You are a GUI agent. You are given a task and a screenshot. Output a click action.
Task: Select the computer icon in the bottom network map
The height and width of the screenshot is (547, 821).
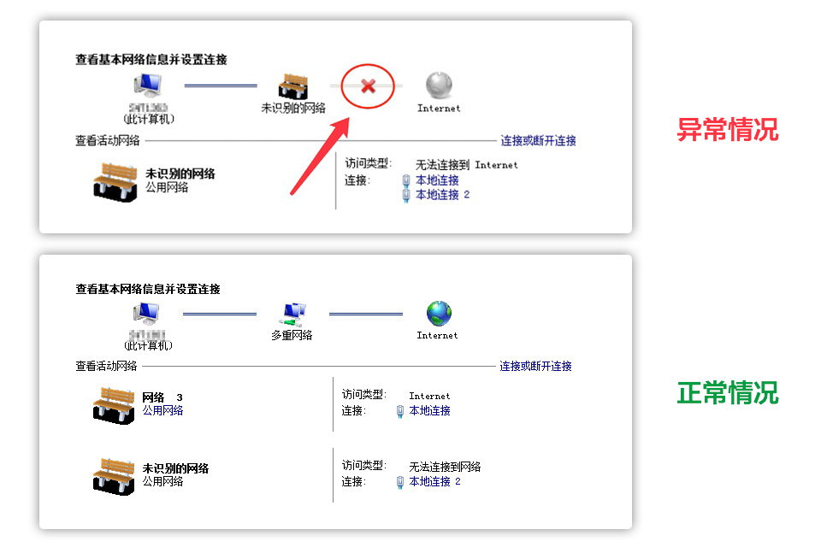[x=145, y=314]
